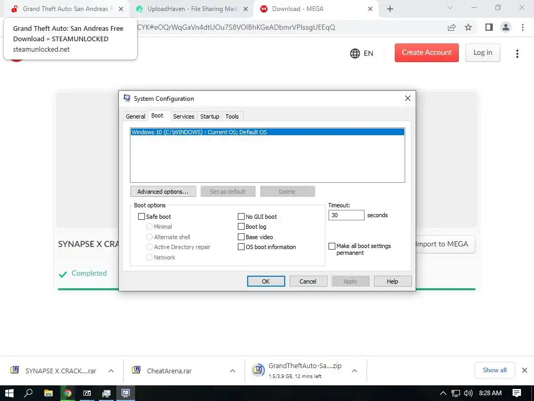Screen dimensions: 534x401
Task: Open the volume control tray icon
Action: (x=468, y=393)
